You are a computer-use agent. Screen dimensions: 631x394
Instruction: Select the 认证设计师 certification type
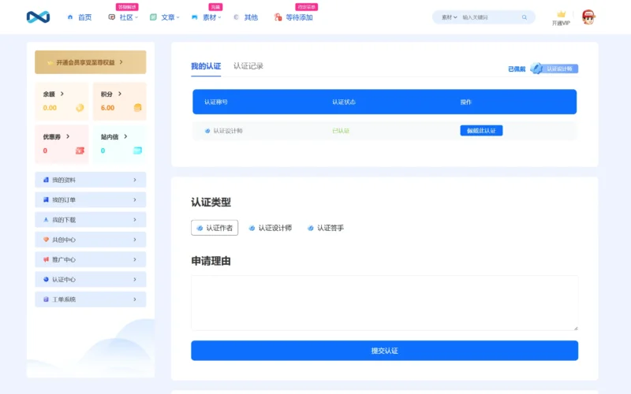[270, 228]
